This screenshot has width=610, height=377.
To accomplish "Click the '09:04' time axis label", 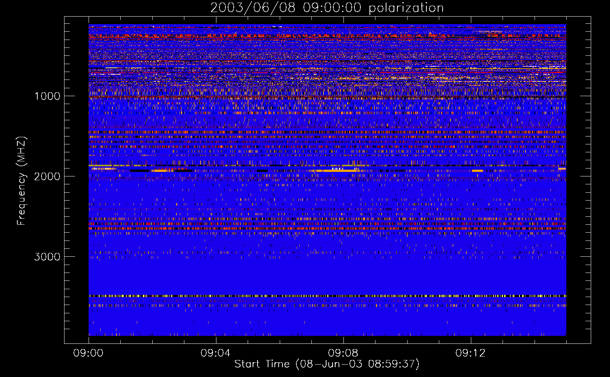I will [216, 353].
